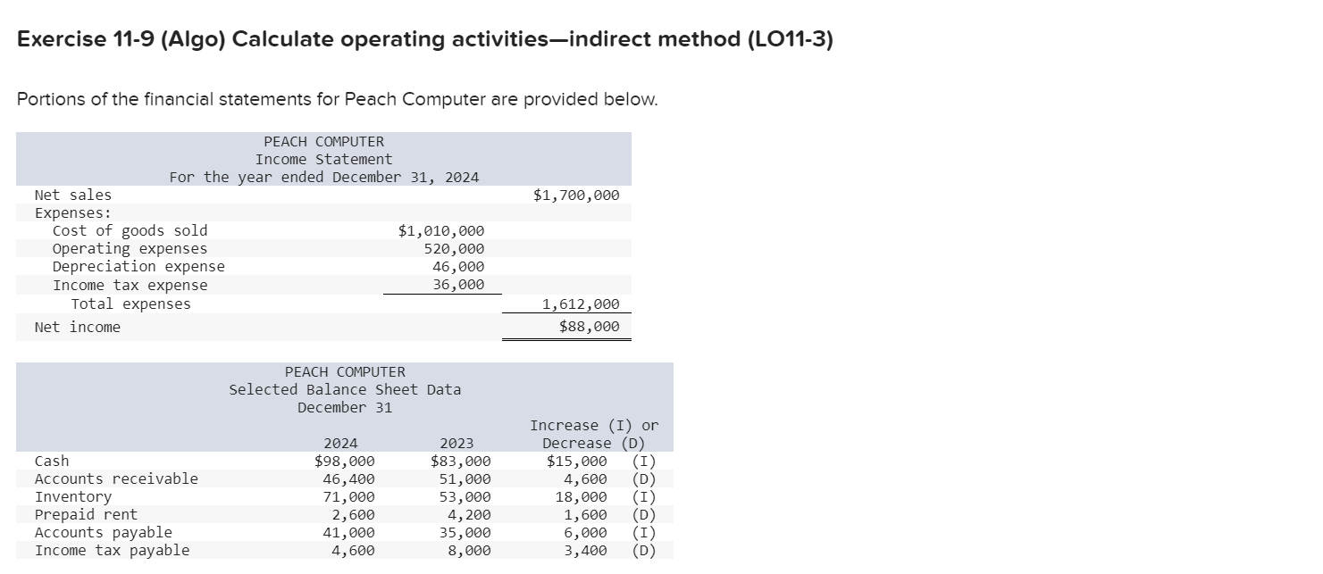Click the $1,700,000 net sales value

[x=576, y=195]
